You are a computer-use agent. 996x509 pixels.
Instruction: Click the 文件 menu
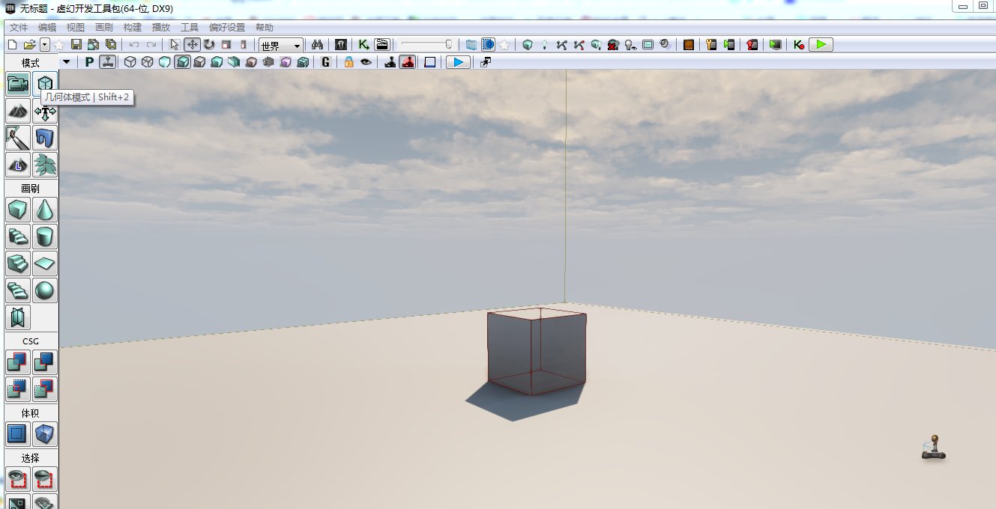tap(19, 28)
